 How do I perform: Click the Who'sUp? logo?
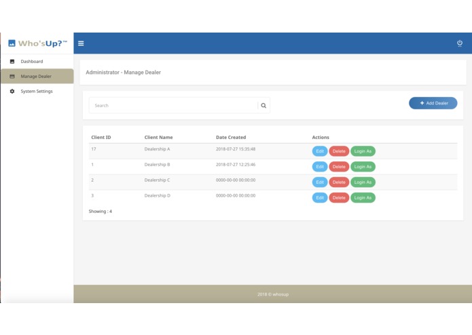click(x=37, y=43)
